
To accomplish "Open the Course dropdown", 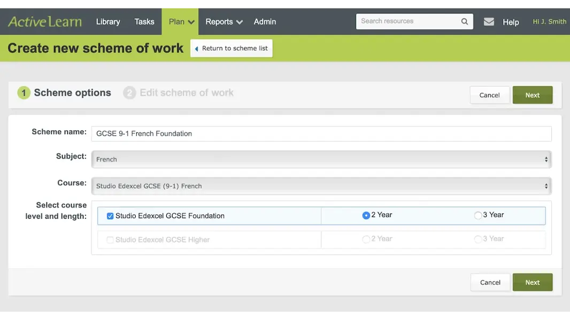I will pyautogui.click(x=321, y=186).
